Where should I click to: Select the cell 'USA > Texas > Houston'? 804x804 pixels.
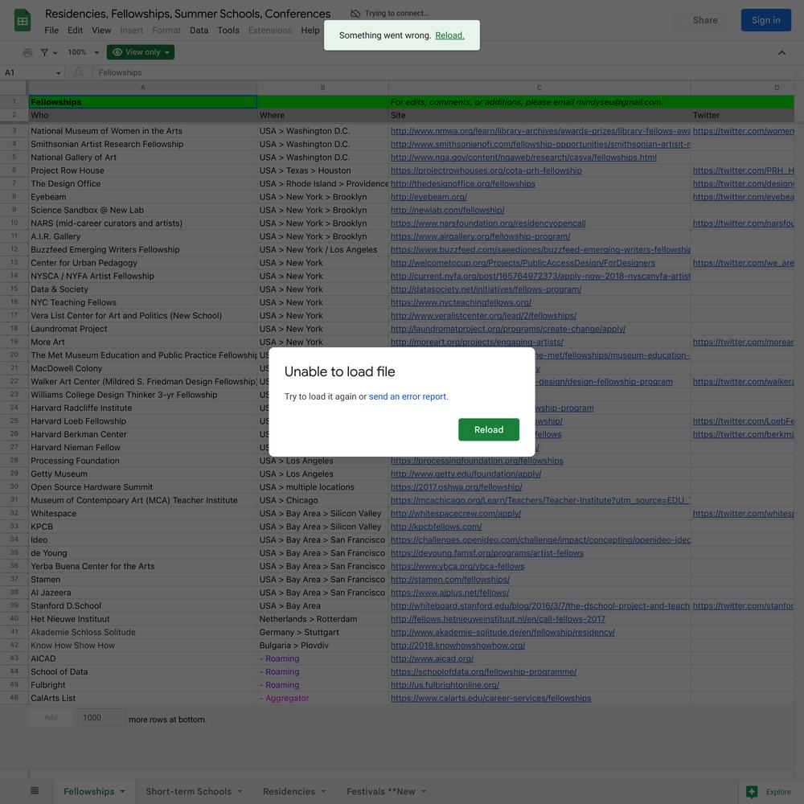(x=322, y=170)
